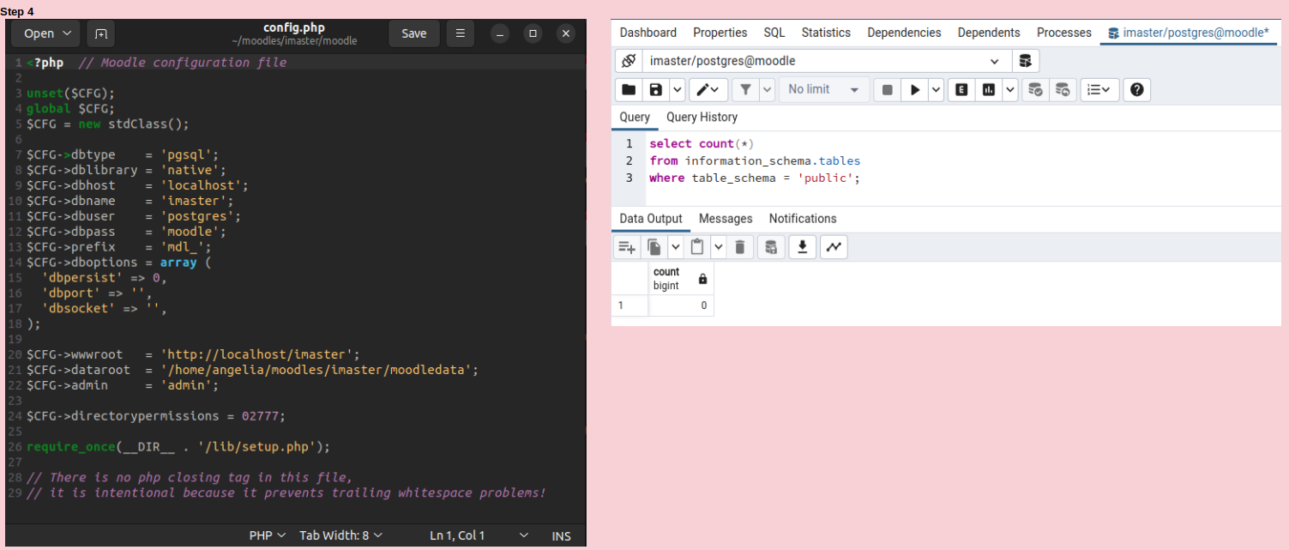This screenshot has height=550, width=1289.
Task: Click the Open File folder icon in pgAdmin
Action: (629, 89)
